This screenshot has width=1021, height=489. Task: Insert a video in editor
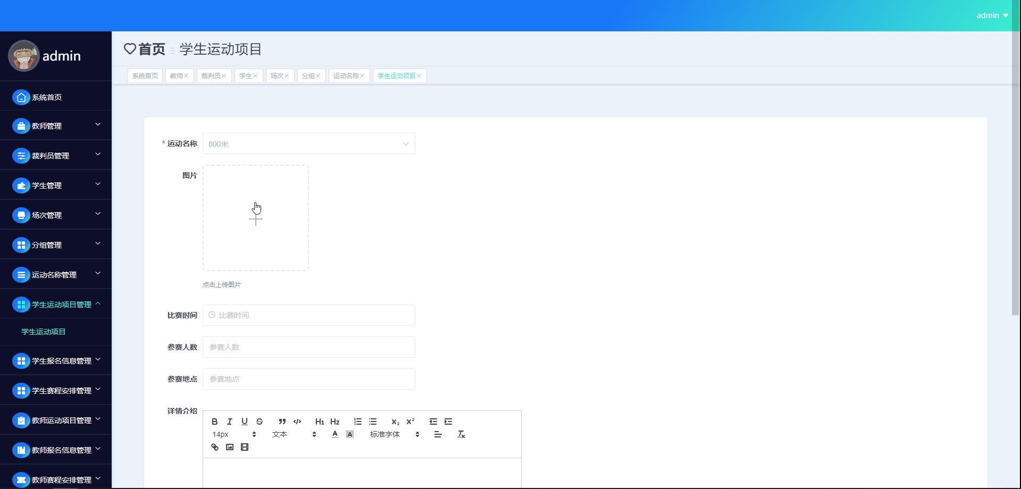click(244, 447)
